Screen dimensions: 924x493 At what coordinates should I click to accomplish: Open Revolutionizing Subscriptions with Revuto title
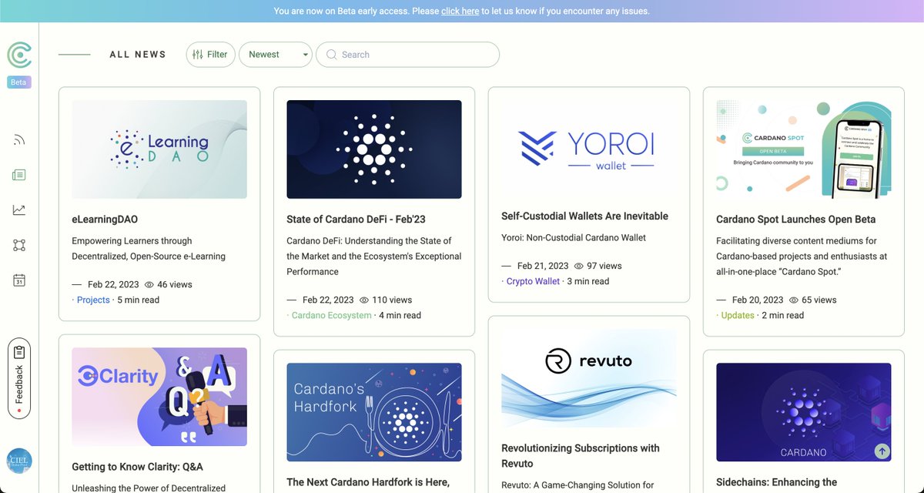click(x=581, y=456)
